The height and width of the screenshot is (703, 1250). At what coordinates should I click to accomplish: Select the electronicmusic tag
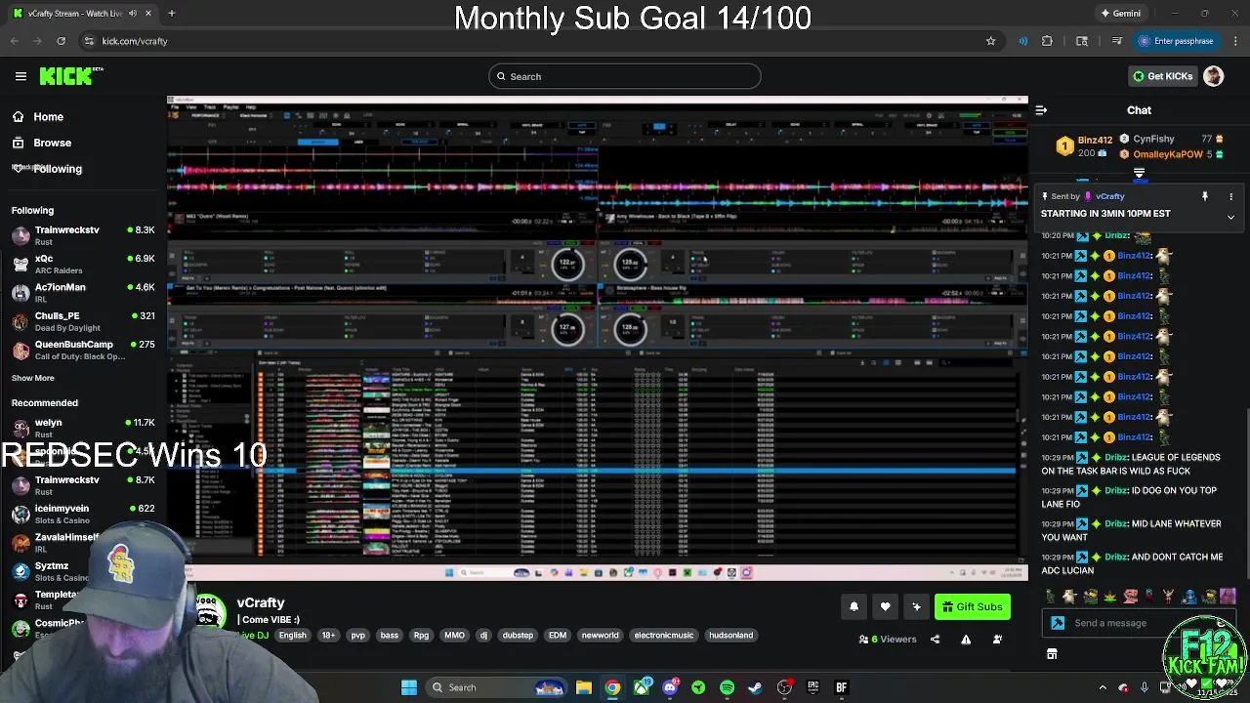(664, 636)
